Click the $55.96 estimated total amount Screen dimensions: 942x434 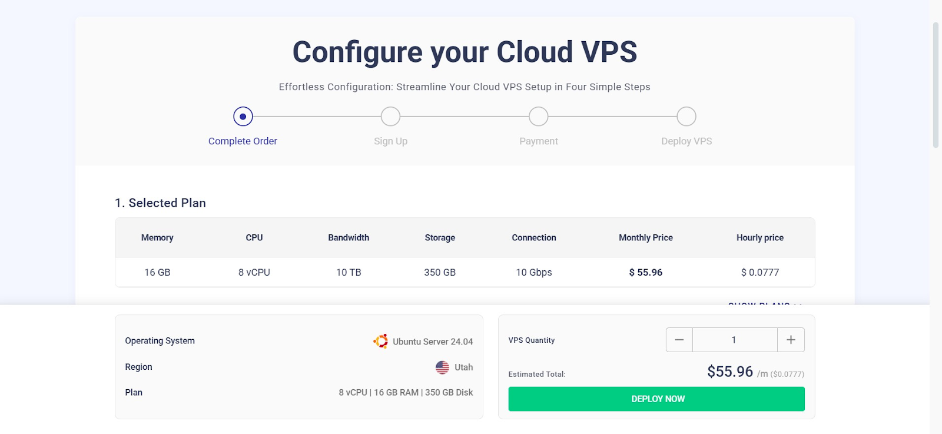(730, 372)
